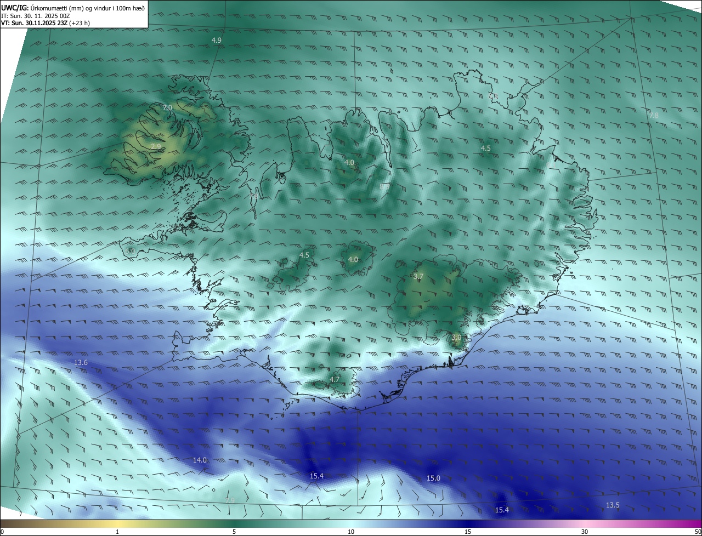702x536 pixels.
Task: Click the 4.9 value label
Action: pyautogui.click(x=217, y=41)
